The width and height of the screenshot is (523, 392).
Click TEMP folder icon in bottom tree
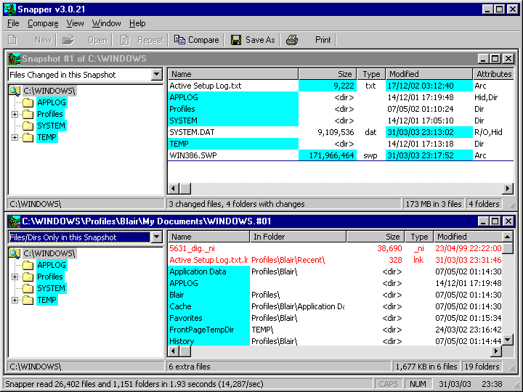[28, 300]
